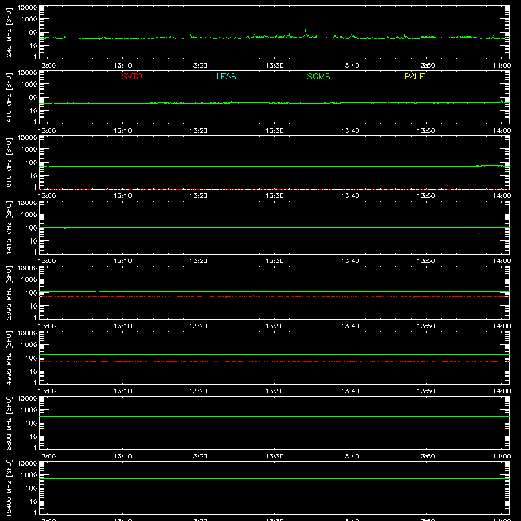Click 13:30 time label of 245 MHz plot

(274, 66)
